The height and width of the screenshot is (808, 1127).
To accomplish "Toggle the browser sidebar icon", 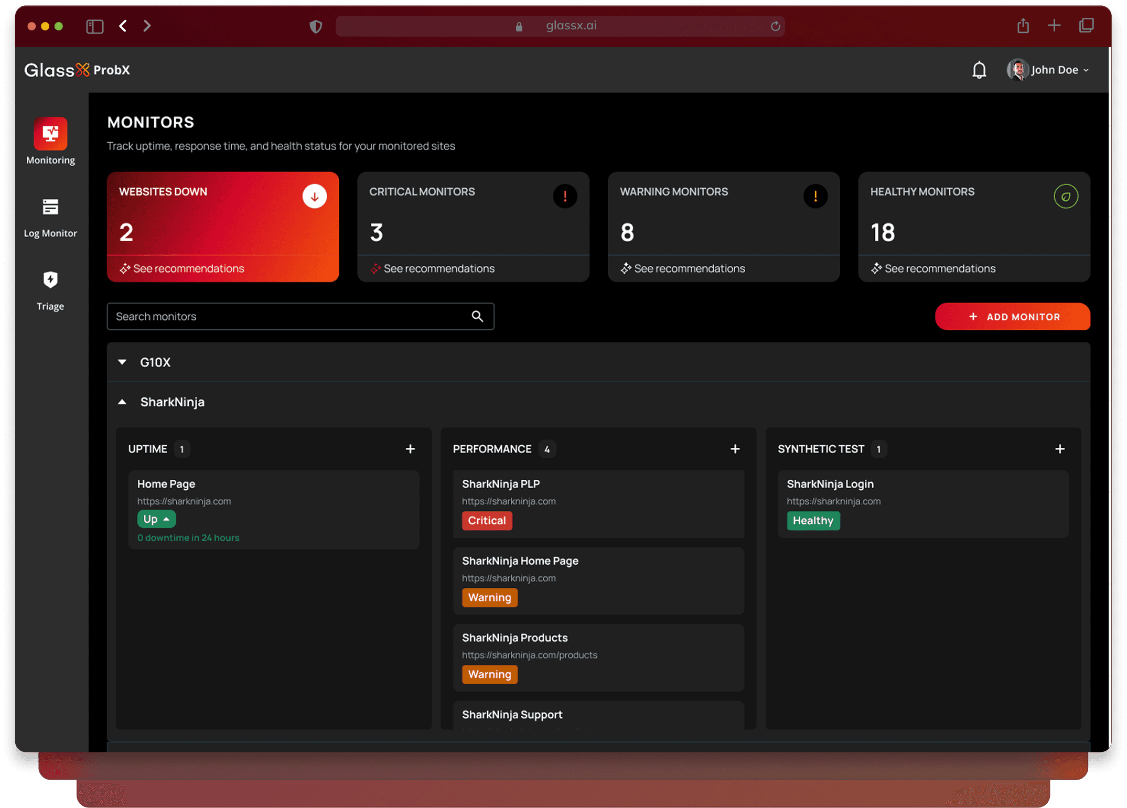I will 95,26.
